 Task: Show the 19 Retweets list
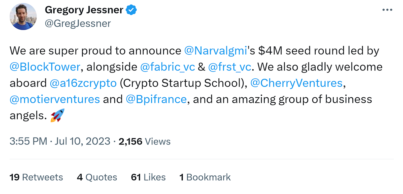click(x=36, y=177)
